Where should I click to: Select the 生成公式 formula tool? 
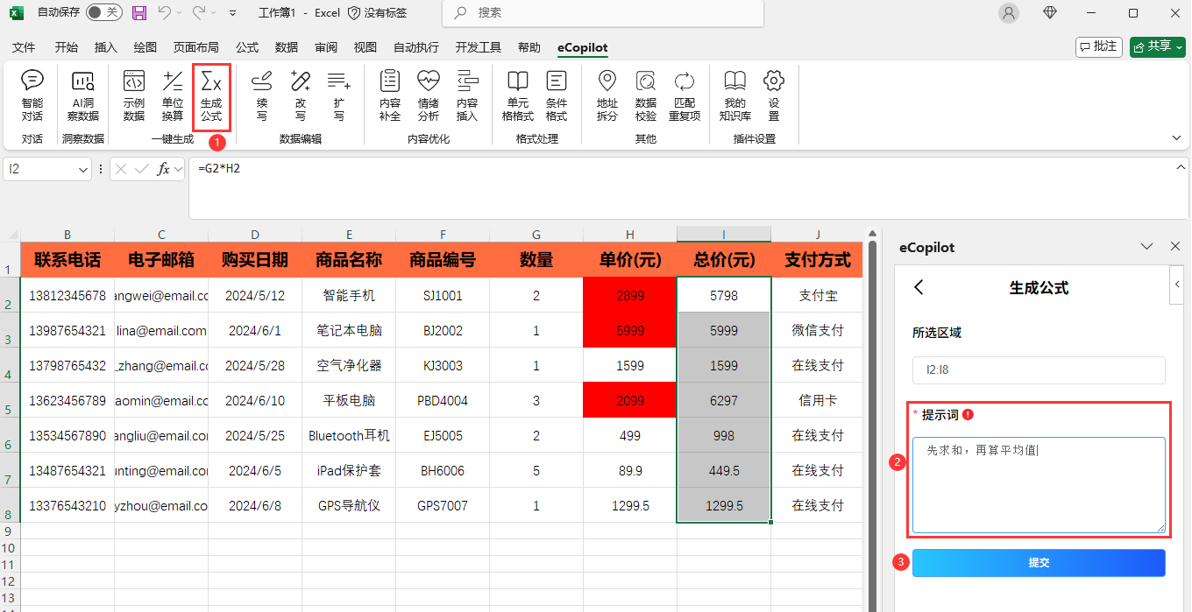click(x=211, y=95)
